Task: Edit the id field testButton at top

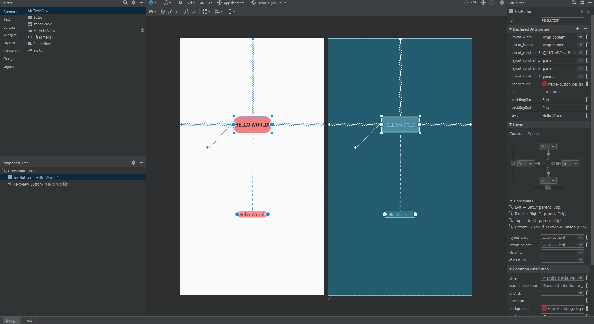Action: (x=563, y=20)
